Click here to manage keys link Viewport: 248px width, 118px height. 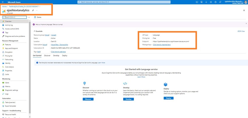coord(162,45)
